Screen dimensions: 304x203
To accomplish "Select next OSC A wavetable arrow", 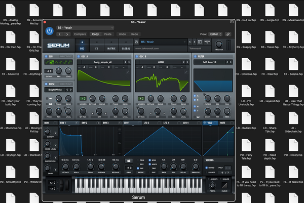I will coord(129,62).
